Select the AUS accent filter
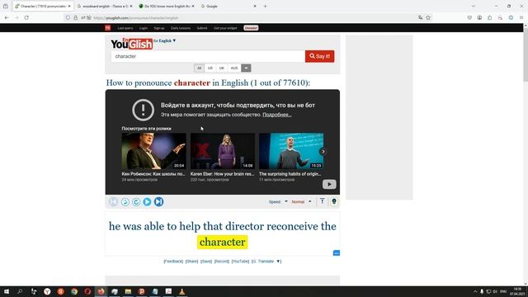The image size is (528, 297). pyautogui.click(x=234, y=68)
